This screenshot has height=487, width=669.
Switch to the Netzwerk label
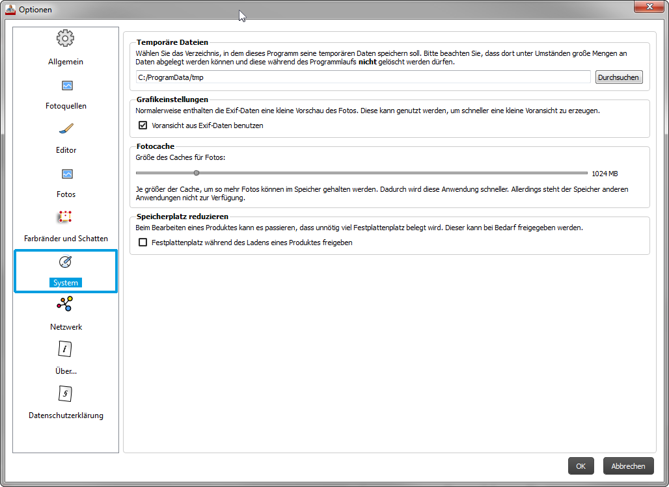(66, 326)
